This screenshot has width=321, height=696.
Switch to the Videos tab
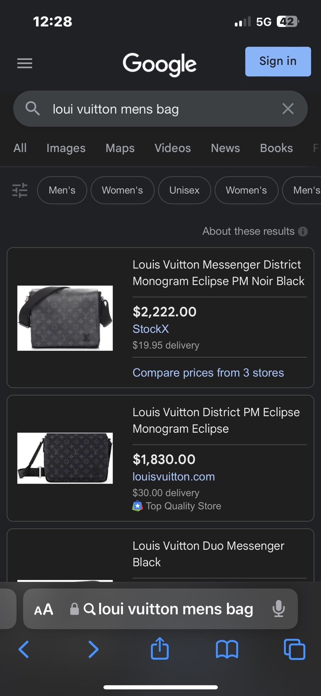click(x=173, y=148)
